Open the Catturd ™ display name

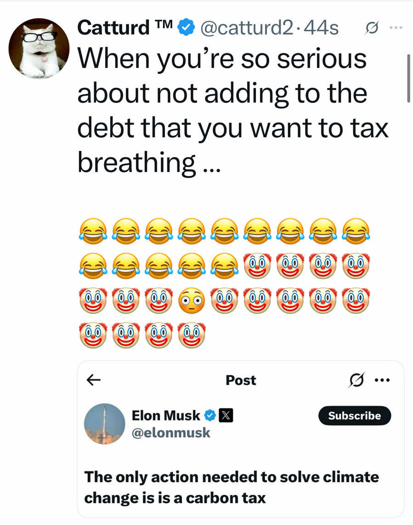pyautogui.click(x=124, y=28)
